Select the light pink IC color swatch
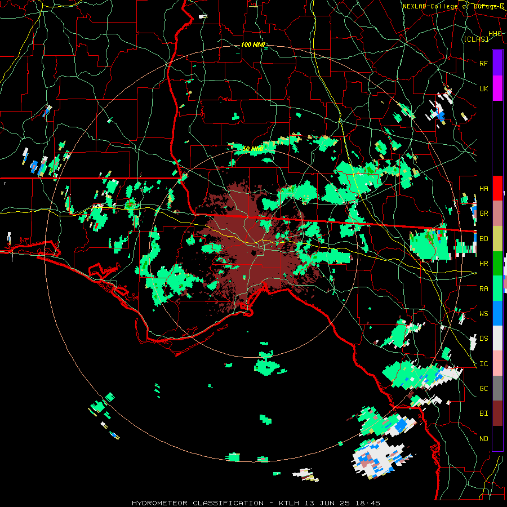The image size is (507, 507). coord(497,363)
